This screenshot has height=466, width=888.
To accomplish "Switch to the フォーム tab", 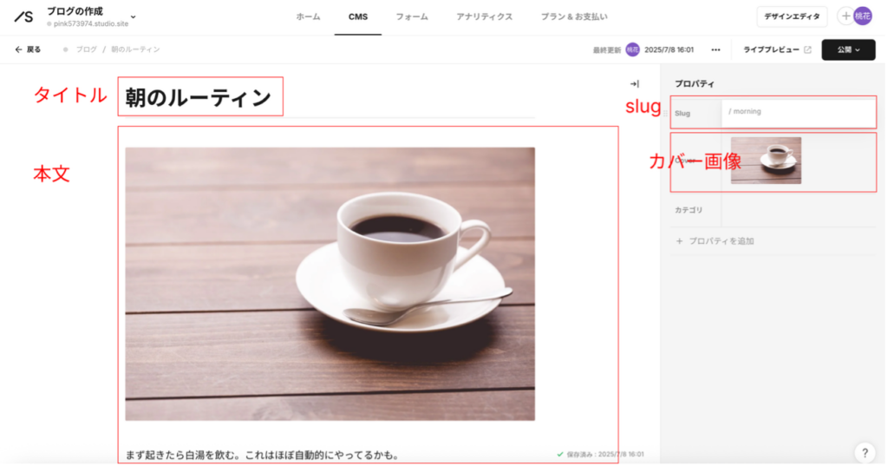I will click(x=410, y=16).
